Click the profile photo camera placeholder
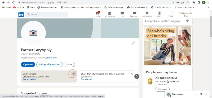This screenshot has width=212, height=98. (33, 33)
